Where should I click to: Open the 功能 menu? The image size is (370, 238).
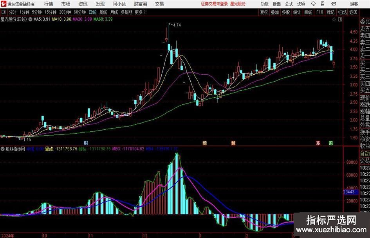(265, 4)
